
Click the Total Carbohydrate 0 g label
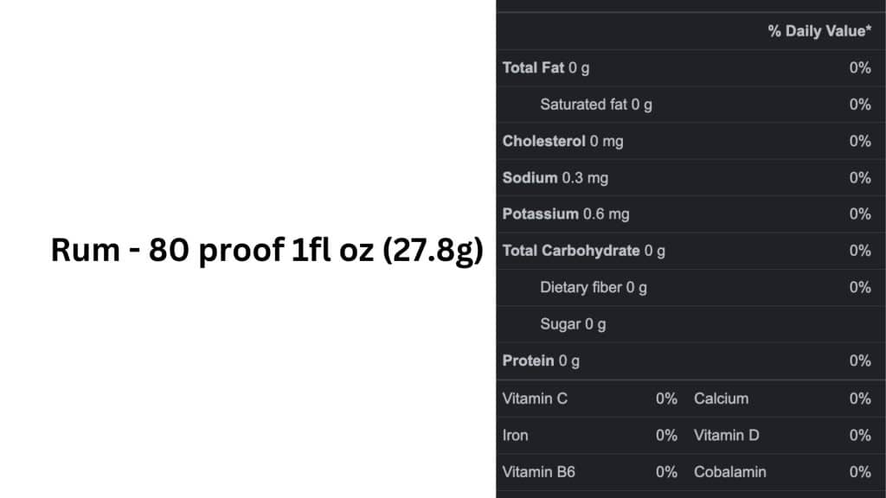click(584, 251)
